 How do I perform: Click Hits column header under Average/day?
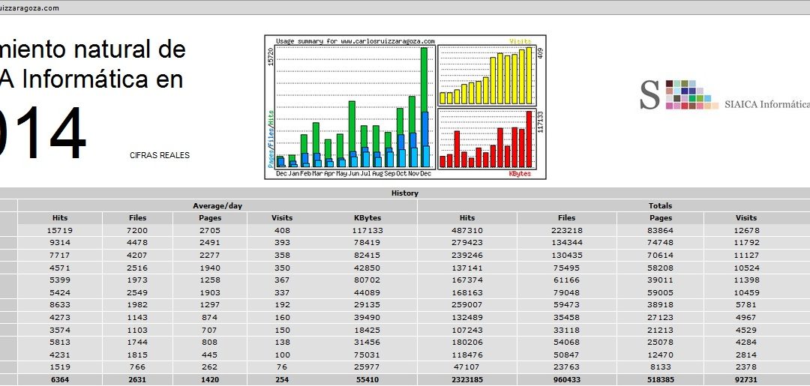click(59, 218)
